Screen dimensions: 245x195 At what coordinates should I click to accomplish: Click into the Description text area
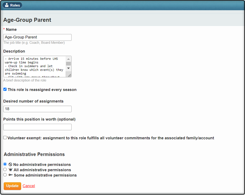[x=34, y=67]
